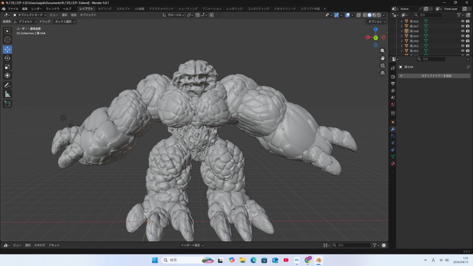Toggle viewport visibility of 球.050

462,41
